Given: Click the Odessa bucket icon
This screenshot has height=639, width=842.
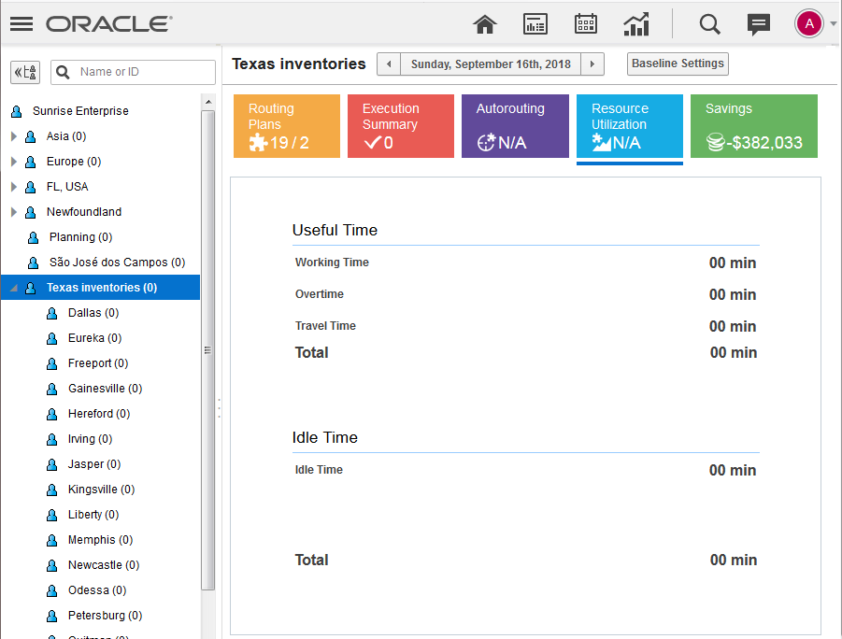Looking at the screenshot, I should click(x=52, y=591).
